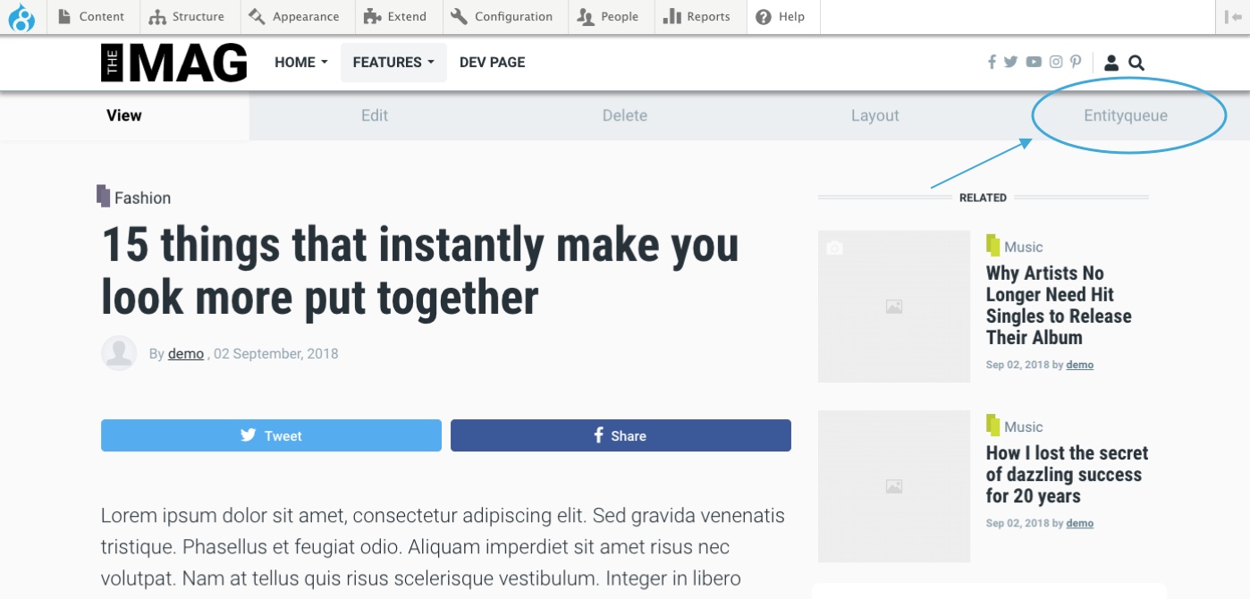Open the Twitter social icon in header
The image size is (1250, 599).
[x=1011, y=63]
